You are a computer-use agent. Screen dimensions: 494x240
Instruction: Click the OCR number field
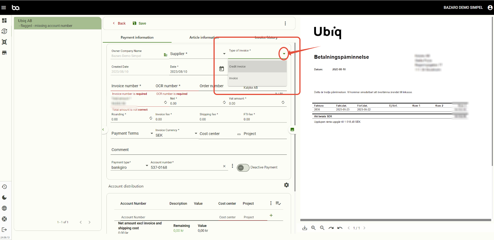pyautogui.click(x=176, y=86)
